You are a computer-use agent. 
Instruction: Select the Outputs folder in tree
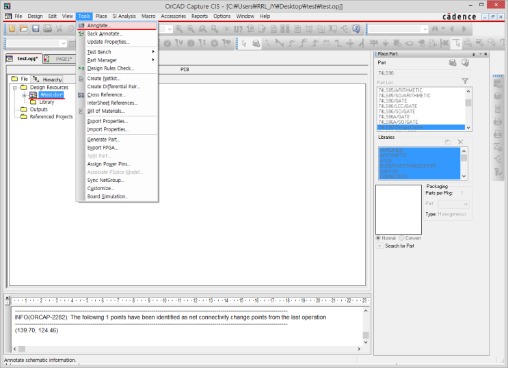point(38,109)
